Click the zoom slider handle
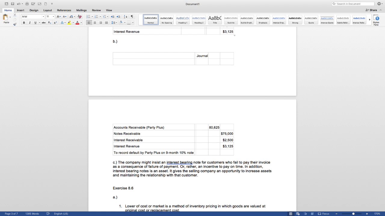This screenshot has width=385, height=216. point(353,214)
